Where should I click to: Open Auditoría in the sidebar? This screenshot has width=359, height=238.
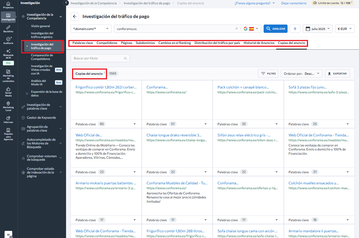click(8, 41)
